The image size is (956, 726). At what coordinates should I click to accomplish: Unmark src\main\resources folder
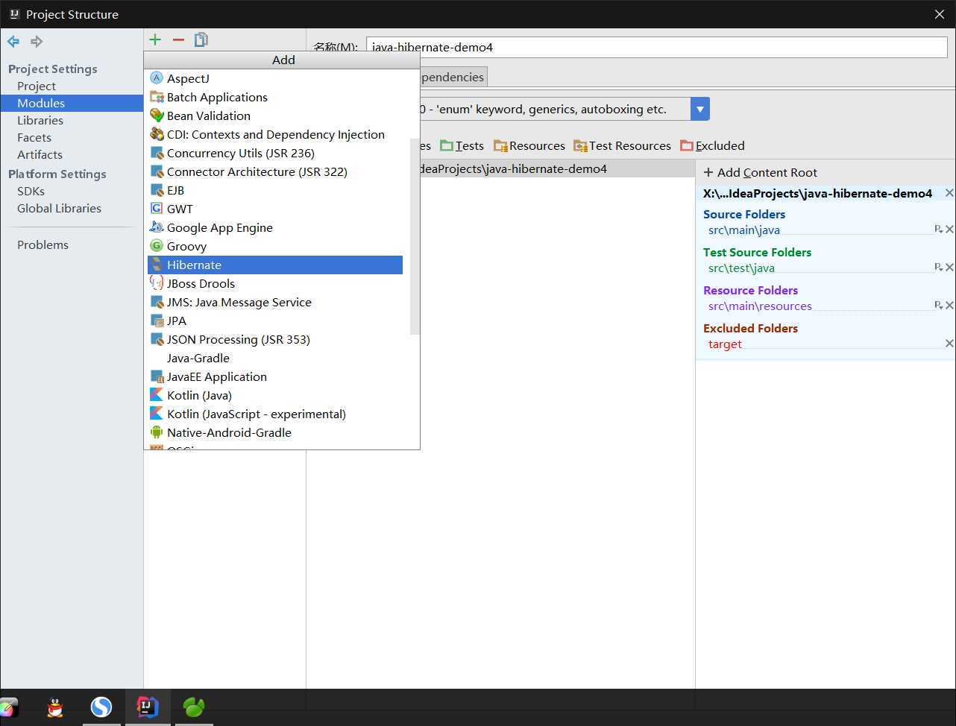(949, 306)
